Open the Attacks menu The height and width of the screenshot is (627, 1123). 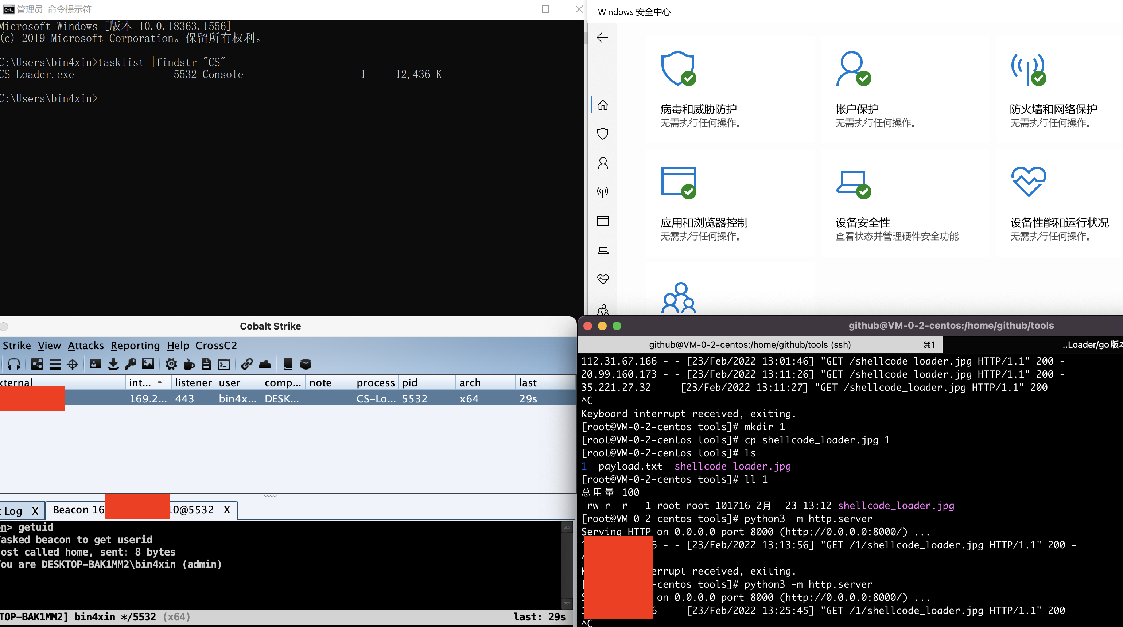[x=85, y=346]
